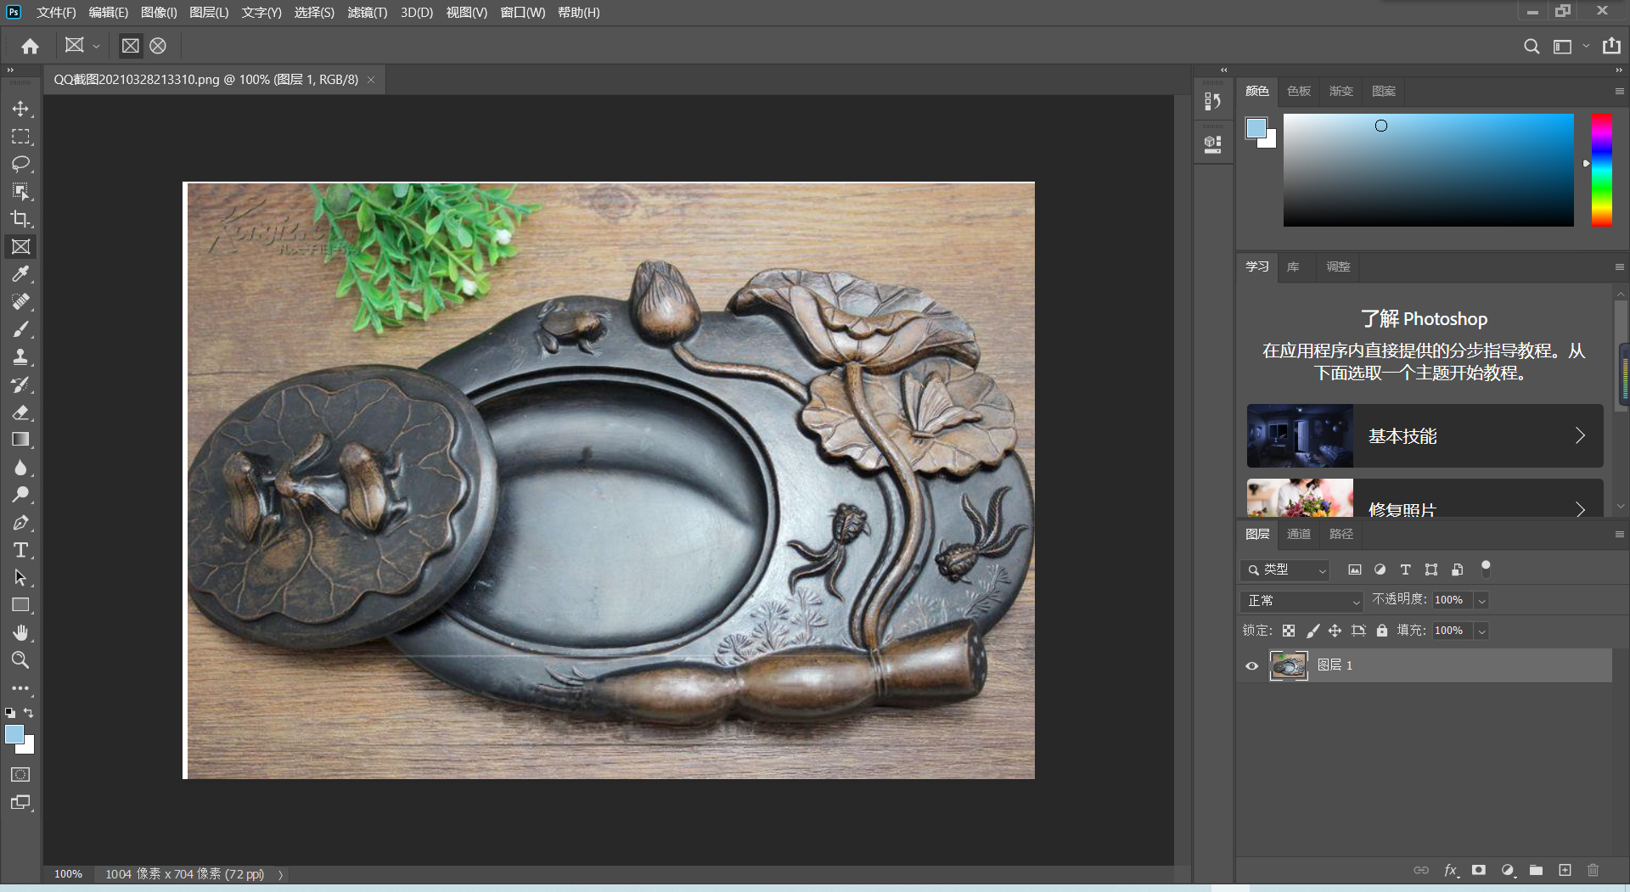The image size is (1630, 892).
Task: Toggle layer filtering switch on or off
Action: 1486,569
